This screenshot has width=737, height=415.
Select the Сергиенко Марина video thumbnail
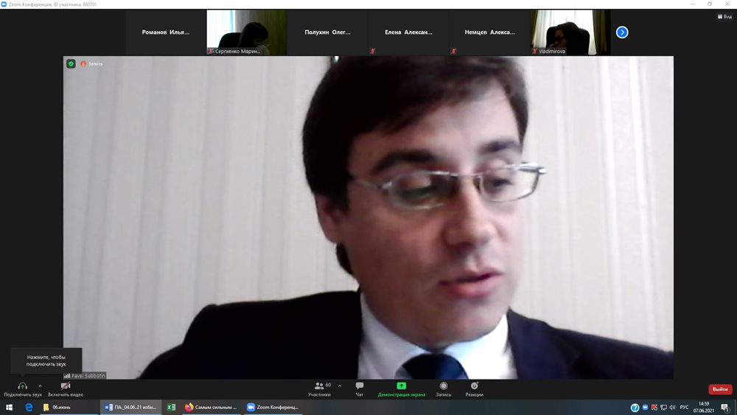pos(247,32)
